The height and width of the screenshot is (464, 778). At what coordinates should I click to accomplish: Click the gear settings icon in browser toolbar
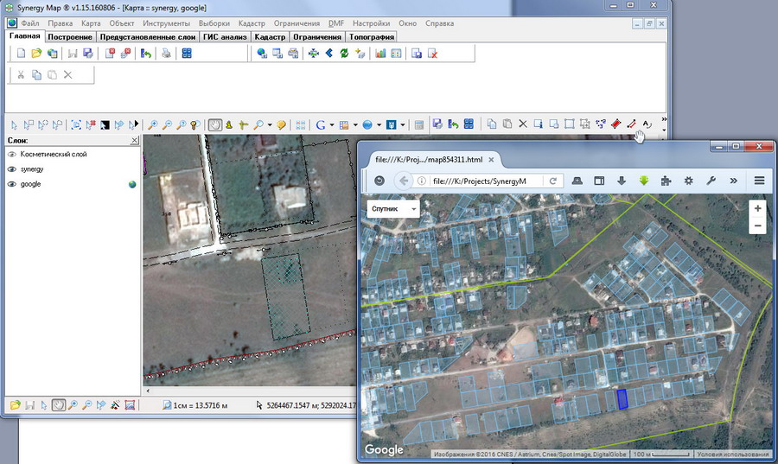[689, 181]
